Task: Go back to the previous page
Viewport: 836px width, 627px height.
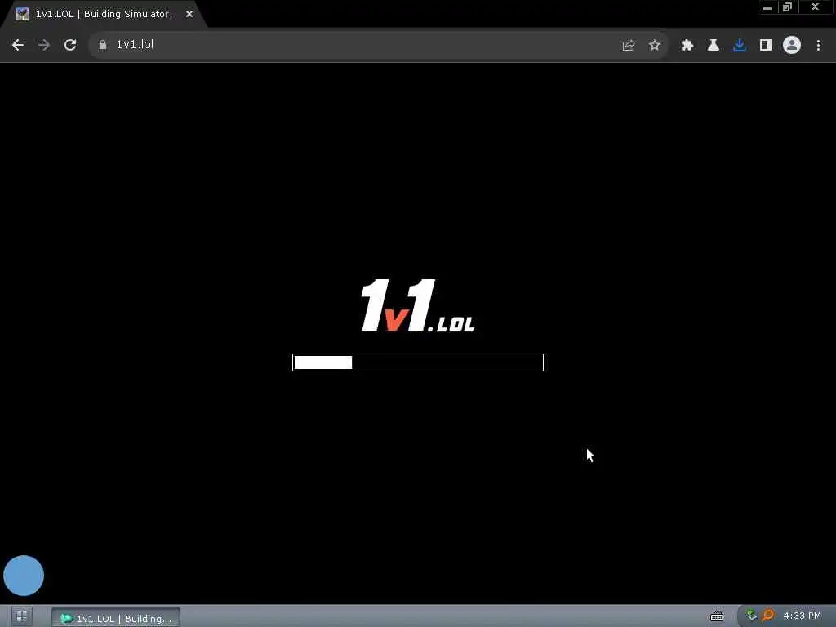Action: coord(18,46)
